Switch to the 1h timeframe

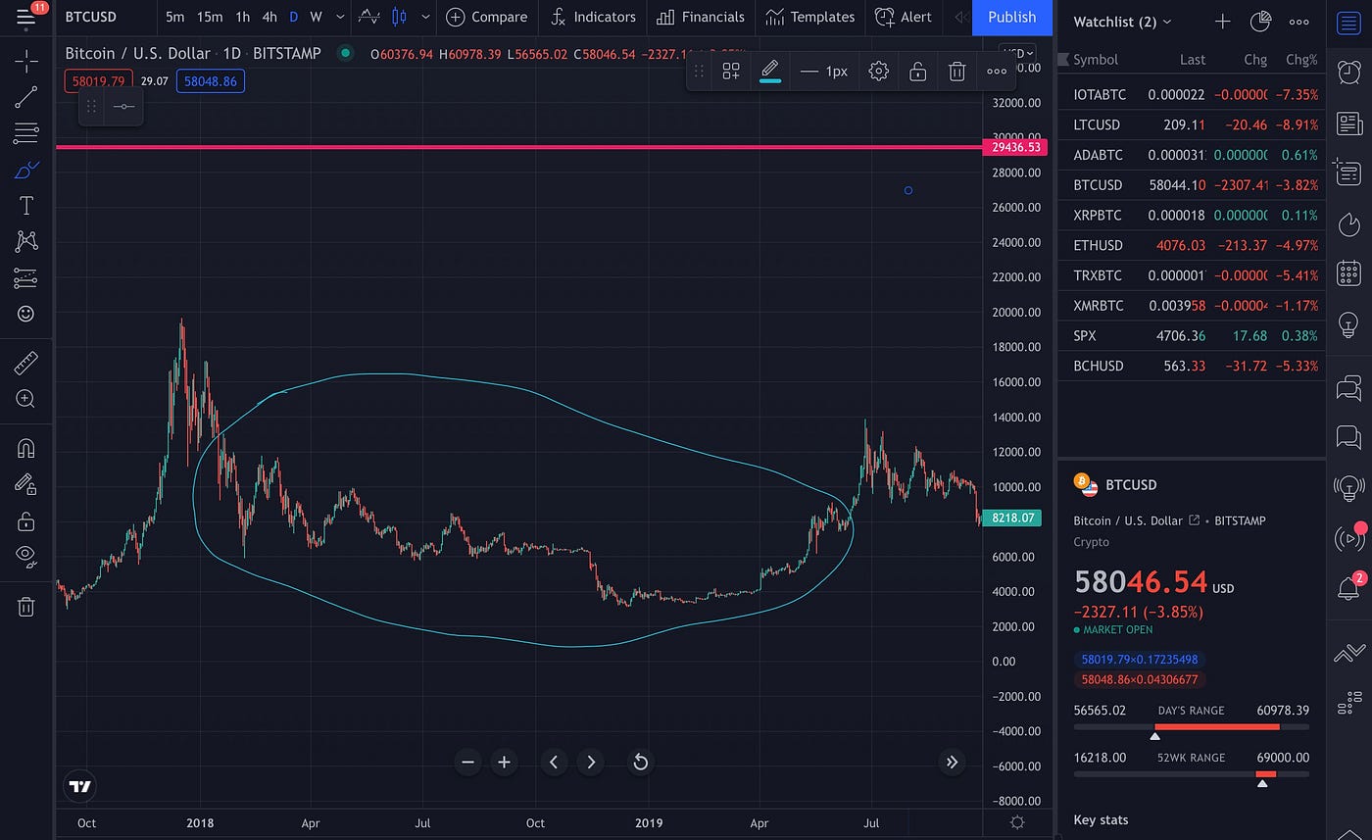click(x=242, y=17)
